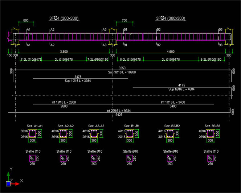241x193 pixels.
Task: Click the Sez. A2-A2 section title
Action: coord(65,126)
